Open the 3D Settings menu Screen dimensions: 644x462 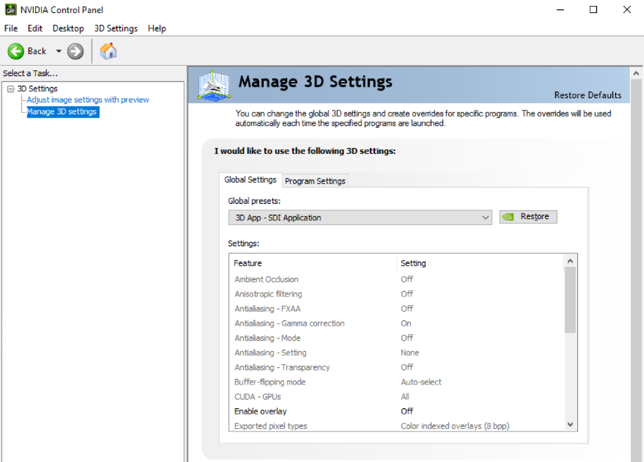pos(116,29)
